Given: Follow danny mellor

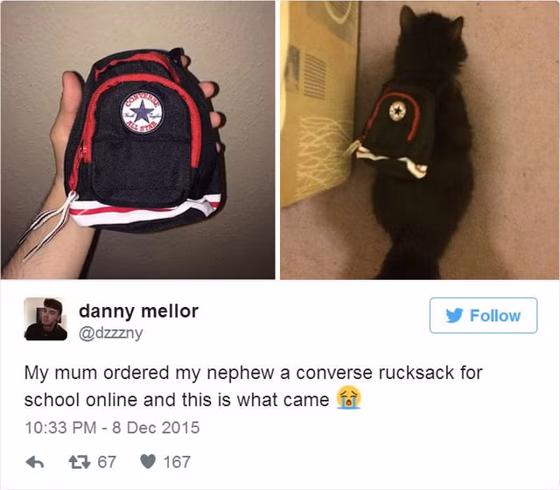Looking at the screenshot, I should 483,315.
